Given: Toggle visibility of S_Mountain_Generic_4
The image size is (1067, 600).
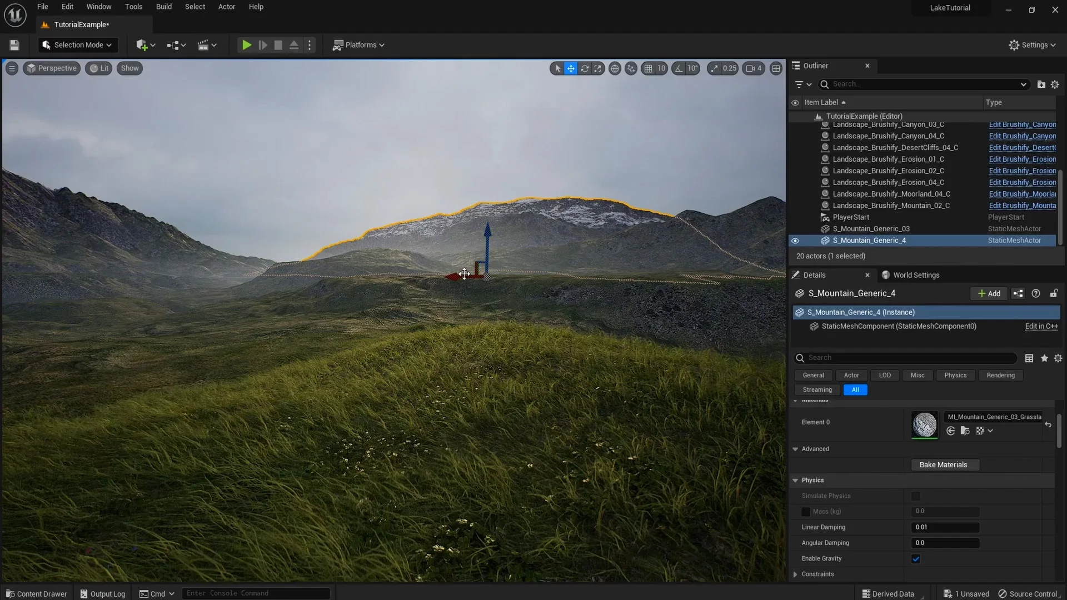Looking at the screenshot, I should [795, 241].
